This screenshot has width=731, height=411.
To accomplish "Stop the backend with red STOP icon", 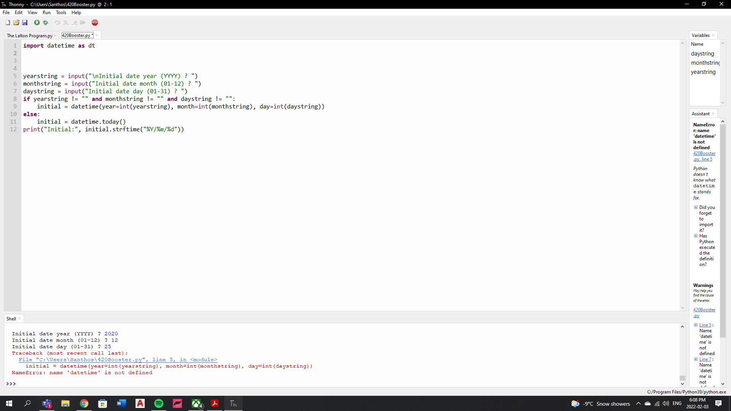I will pos(95,23).
